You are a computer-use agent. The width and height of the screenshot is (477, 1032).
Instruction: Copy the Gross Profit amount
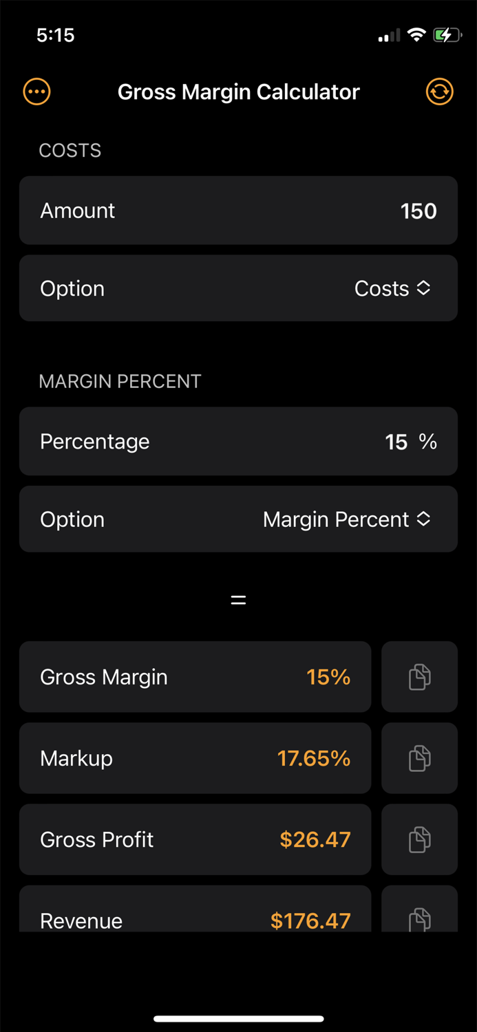419,839
